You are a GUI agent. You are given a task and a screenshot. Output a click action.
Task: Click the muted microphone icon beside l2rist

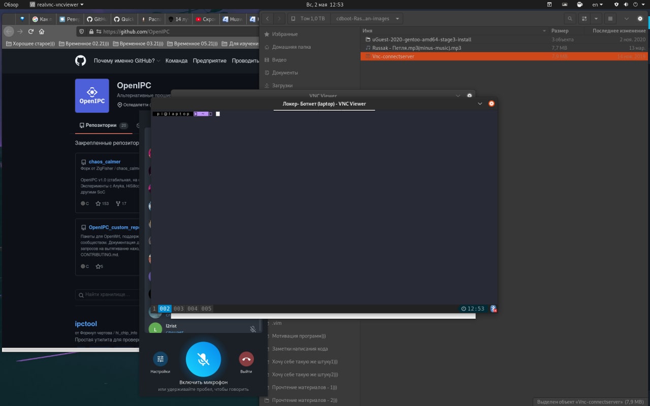coord(253,329)
